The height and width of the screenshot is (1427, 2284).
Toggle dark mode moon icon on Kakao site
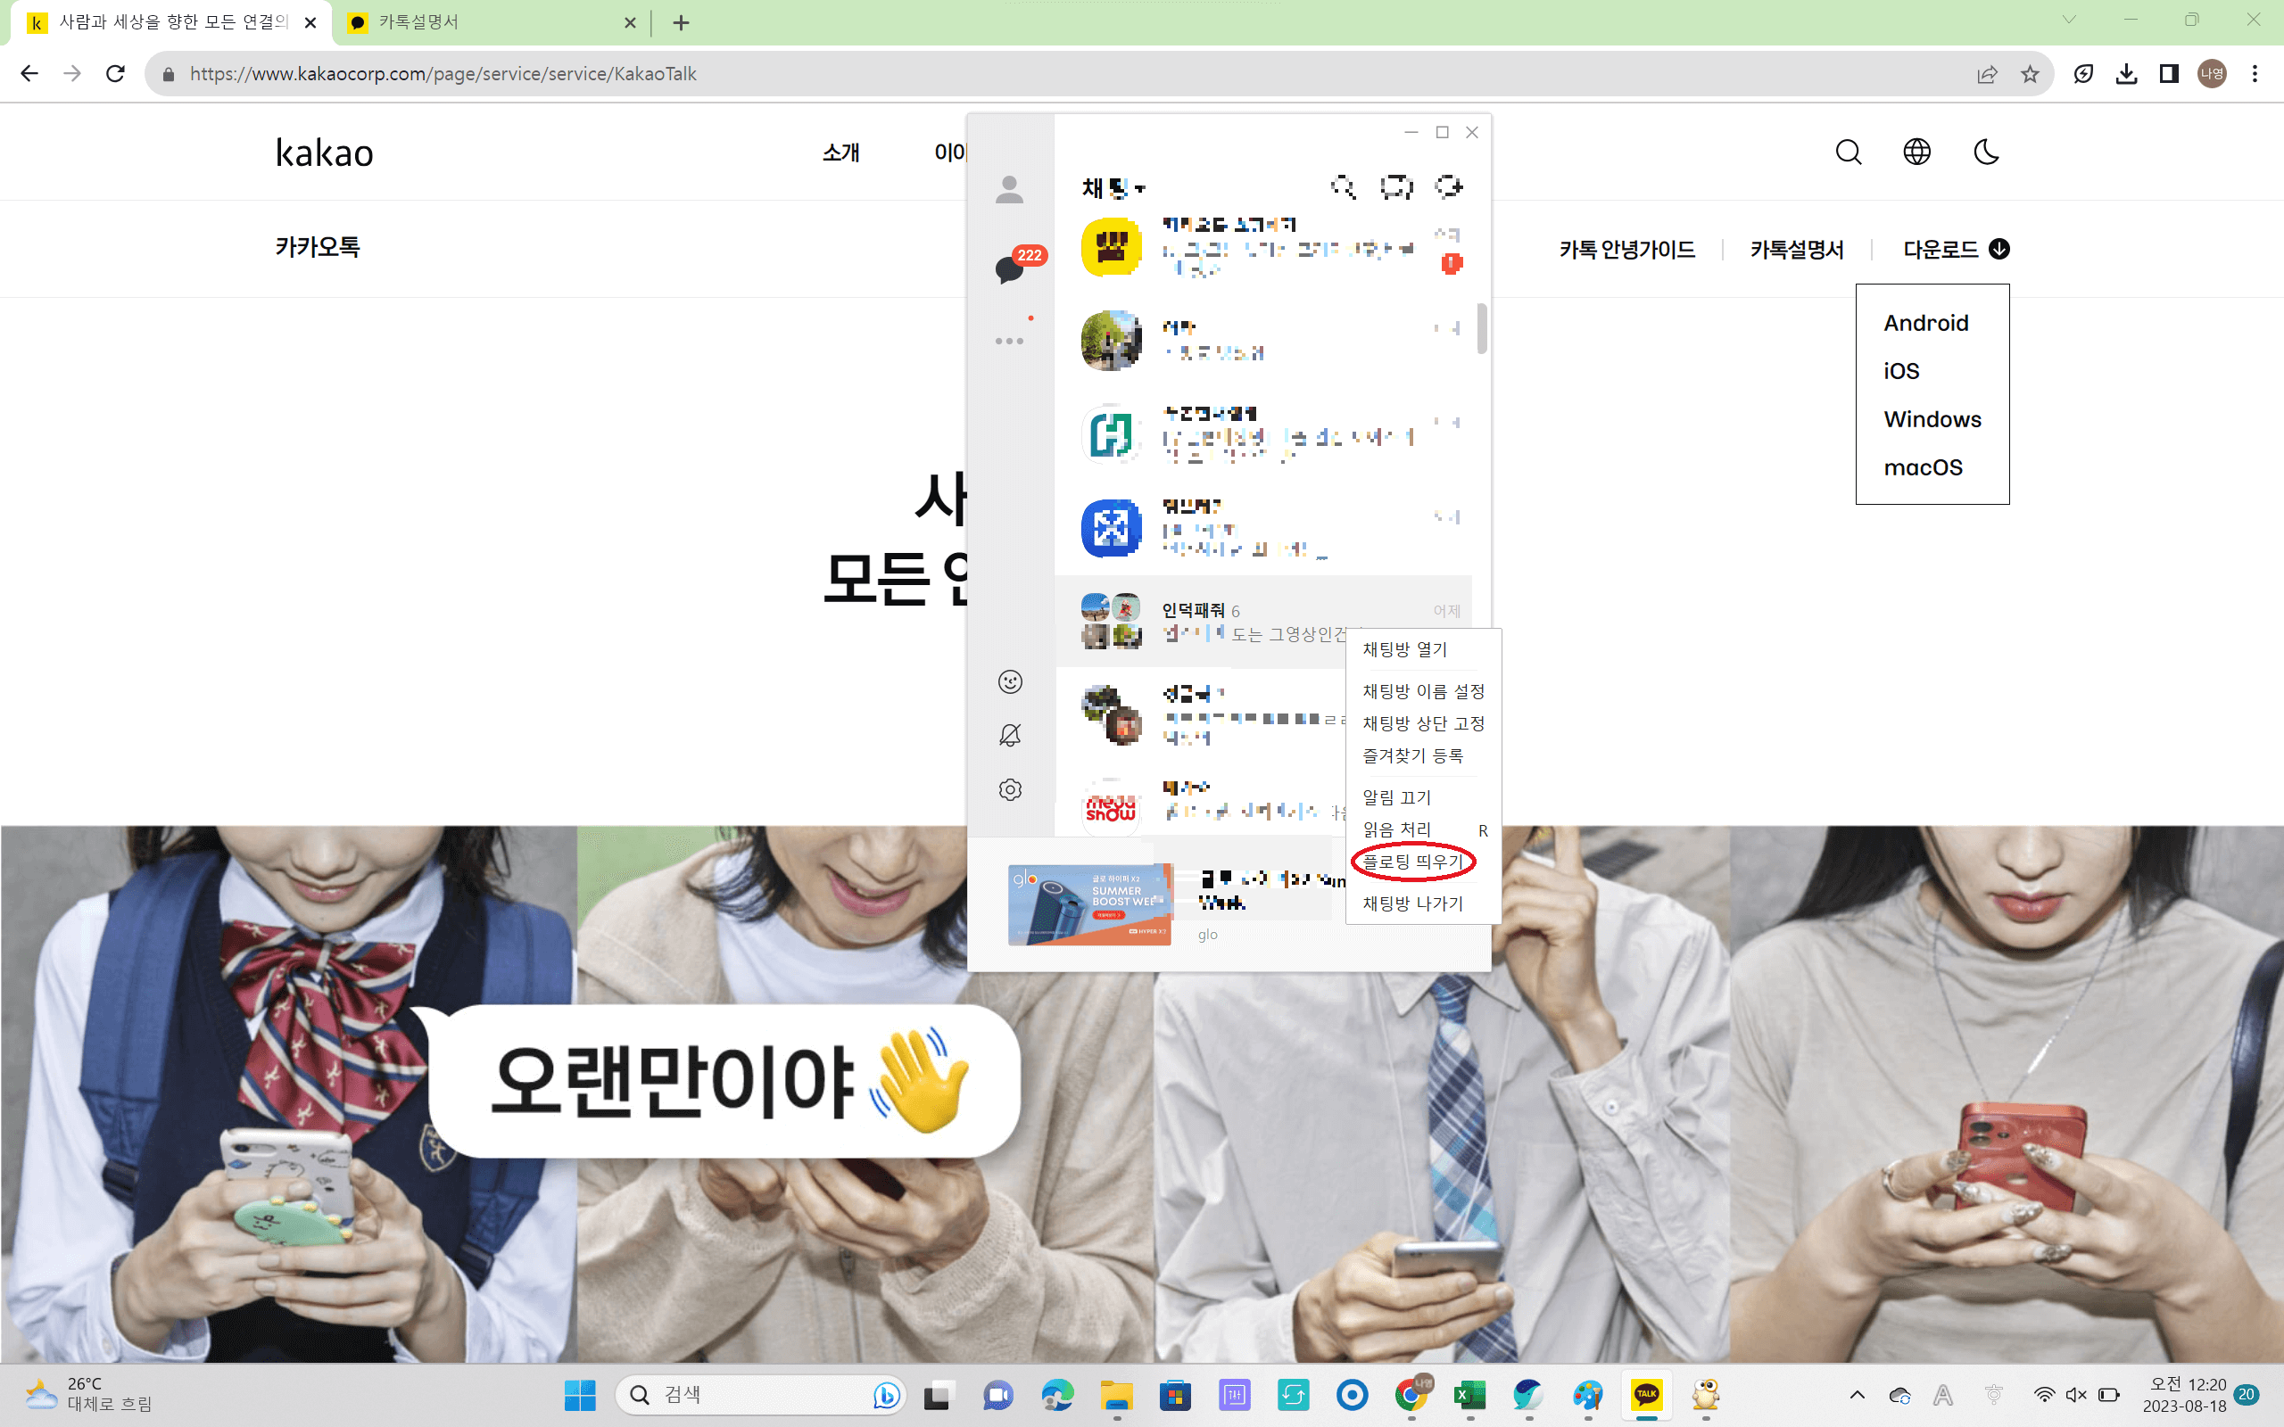(x=1986, y=152)
